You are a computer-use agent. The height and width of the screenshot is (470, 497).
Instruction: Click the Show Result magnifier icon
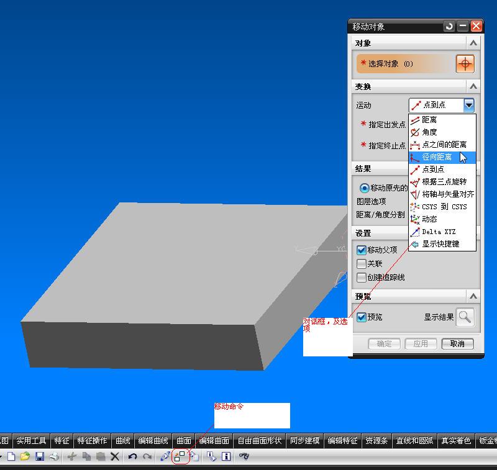[465, 317]
